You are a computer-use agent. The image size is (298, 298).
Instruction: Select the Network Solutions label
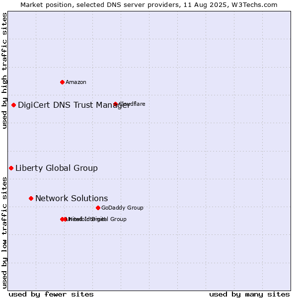click(72, 198)
